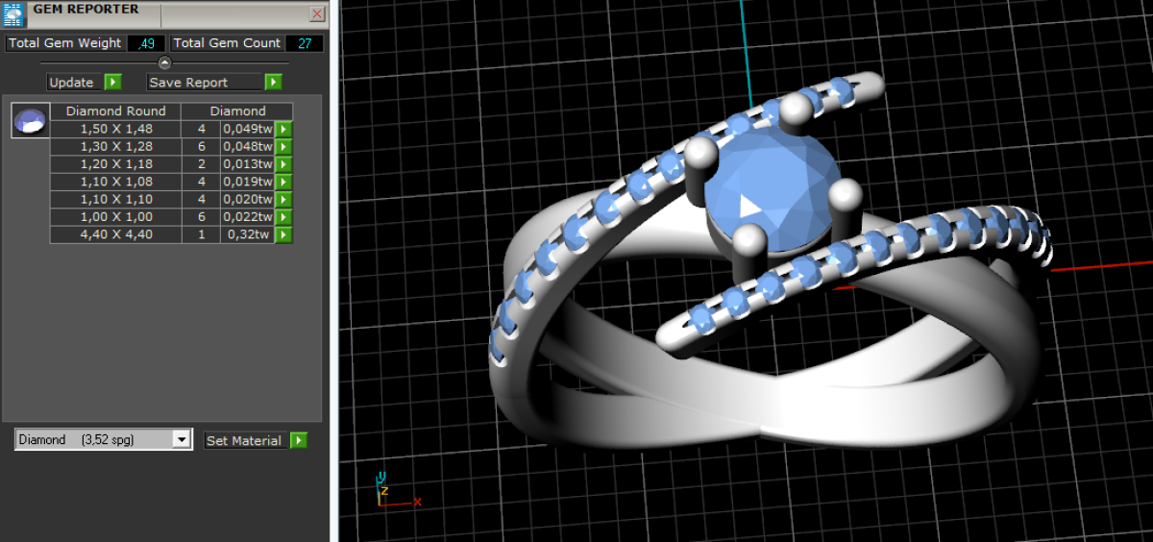Click the green arrow on the 1,00 X 1,00 row
This screenshot has height=542, width=1153.
coord(283,217)
